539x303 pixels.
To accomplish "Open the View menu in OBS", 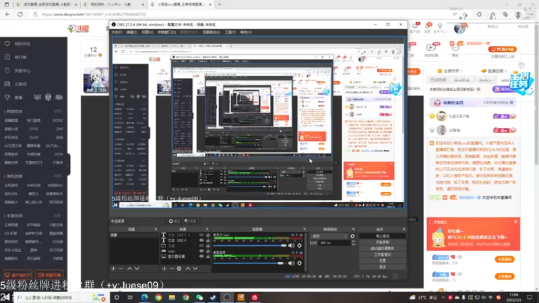I will coord(148,32).
